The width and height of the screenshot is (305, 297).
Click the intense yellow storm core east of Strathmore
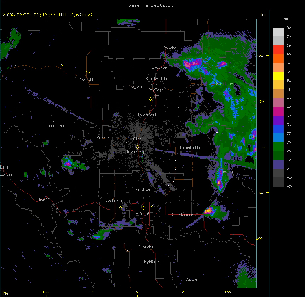(x=208, y=211)
